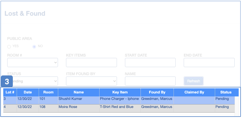Sort by the Lot # column header
Screen dimensions: 242x118
click(x=10, y=92)
